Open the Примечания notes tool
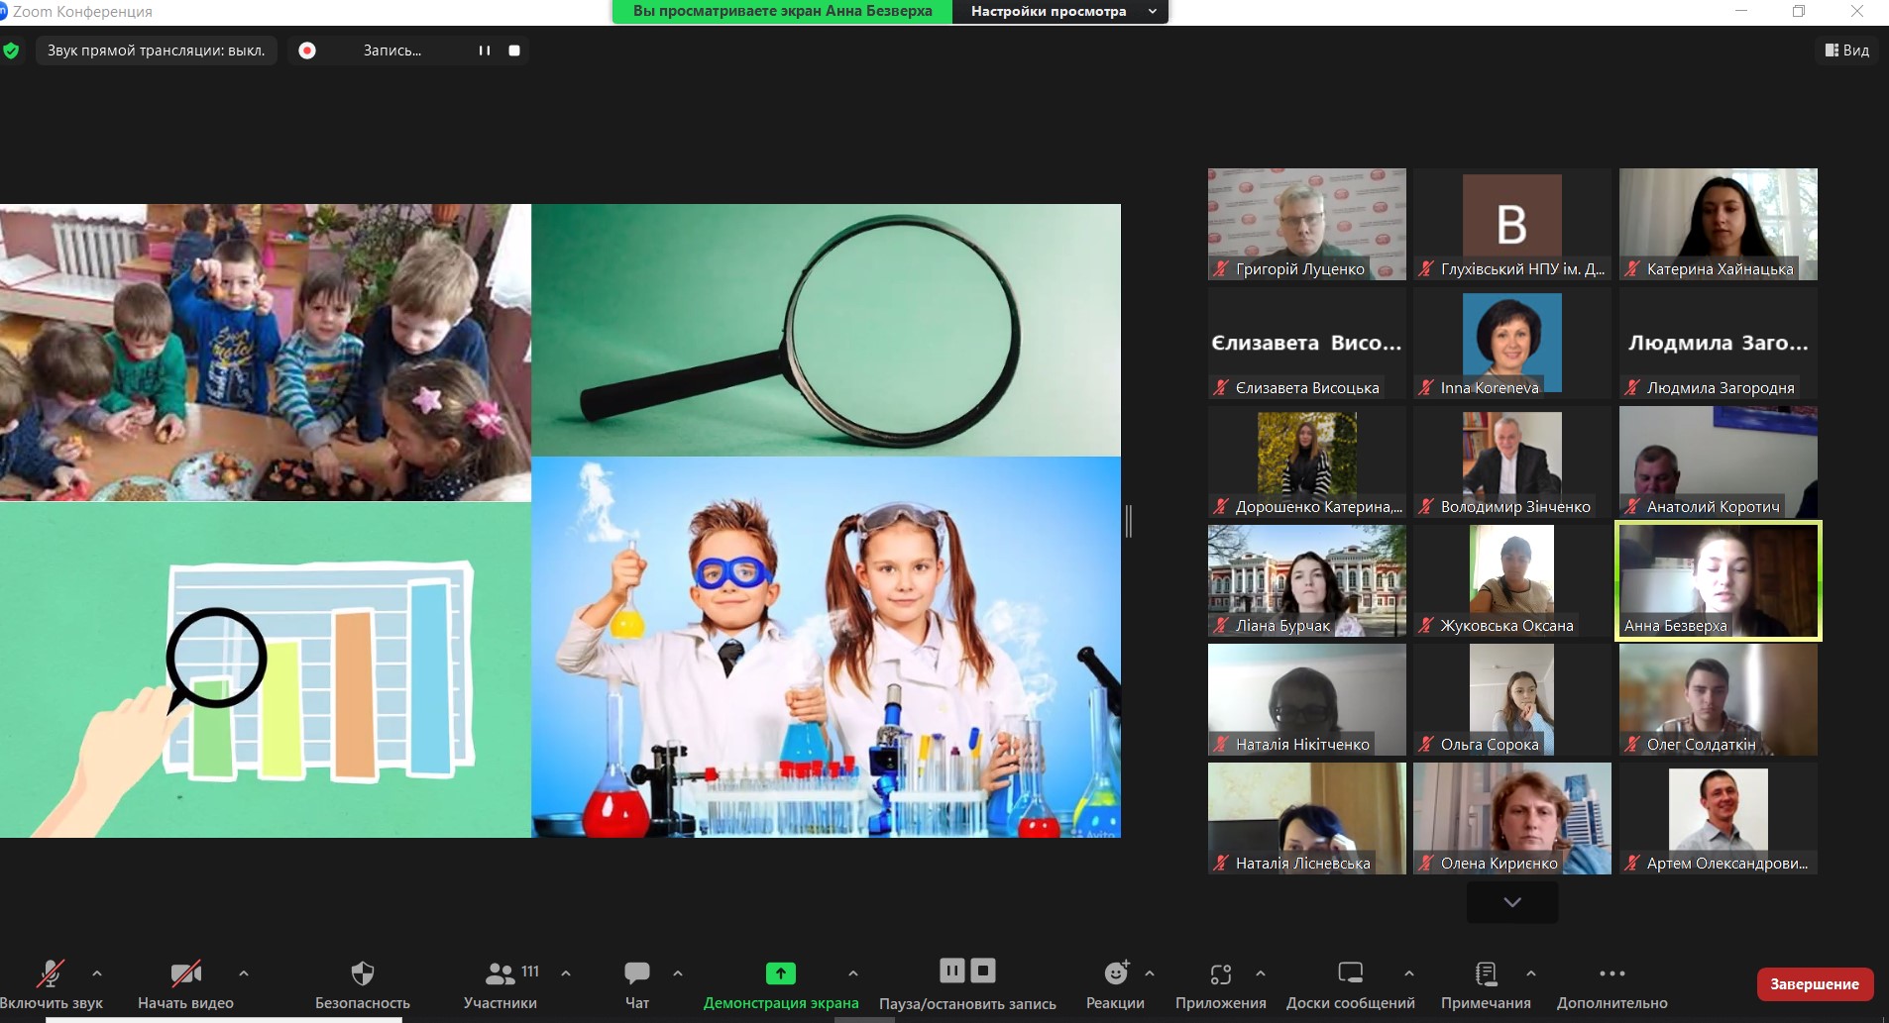Screen dimensions: 1889x1023 pos(1486,983)
